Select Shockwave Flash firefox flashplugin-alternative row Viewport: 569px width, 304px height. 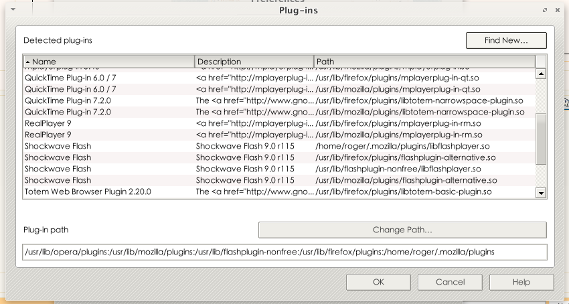pyautogui.click(x=279, y=157)
